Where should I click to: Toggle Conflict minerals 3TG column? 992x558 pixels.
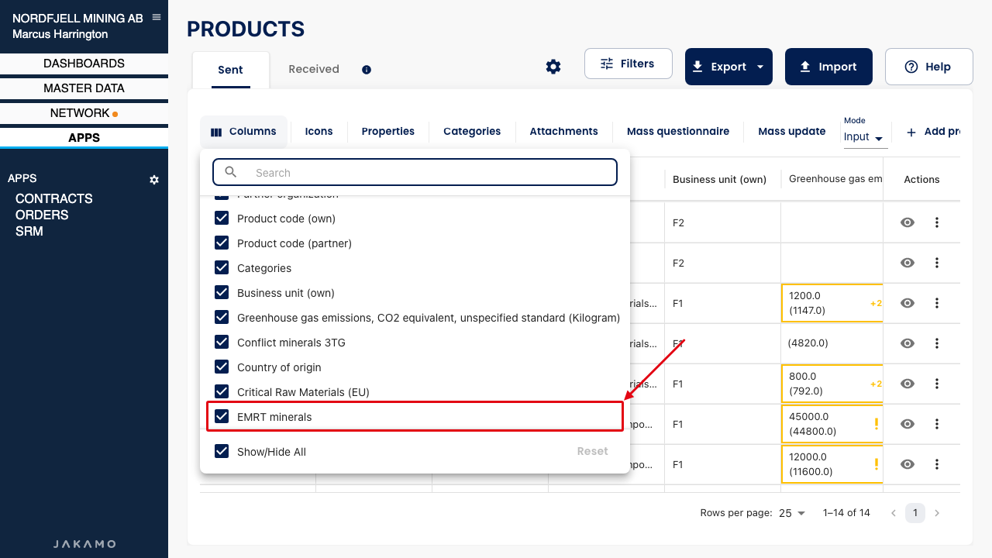click(222, 343)
